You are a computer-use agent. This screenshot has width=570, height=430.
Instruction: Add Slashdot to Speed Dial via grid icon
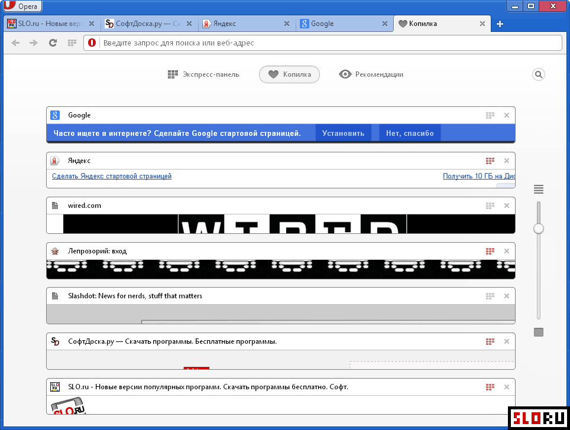[490, 296]
